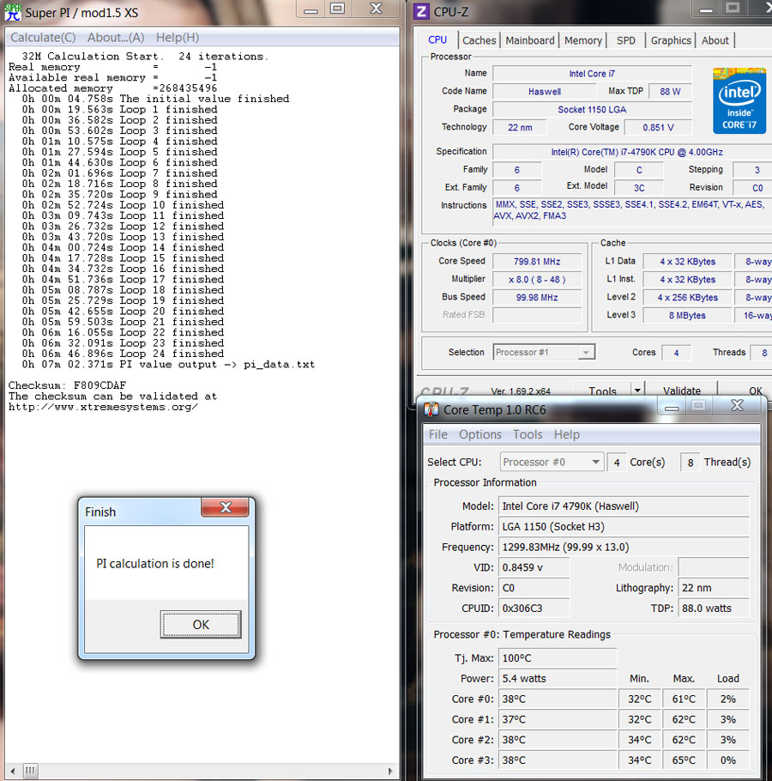Click the Core #3 max temperature "65°C"

[x=684, y=760]
